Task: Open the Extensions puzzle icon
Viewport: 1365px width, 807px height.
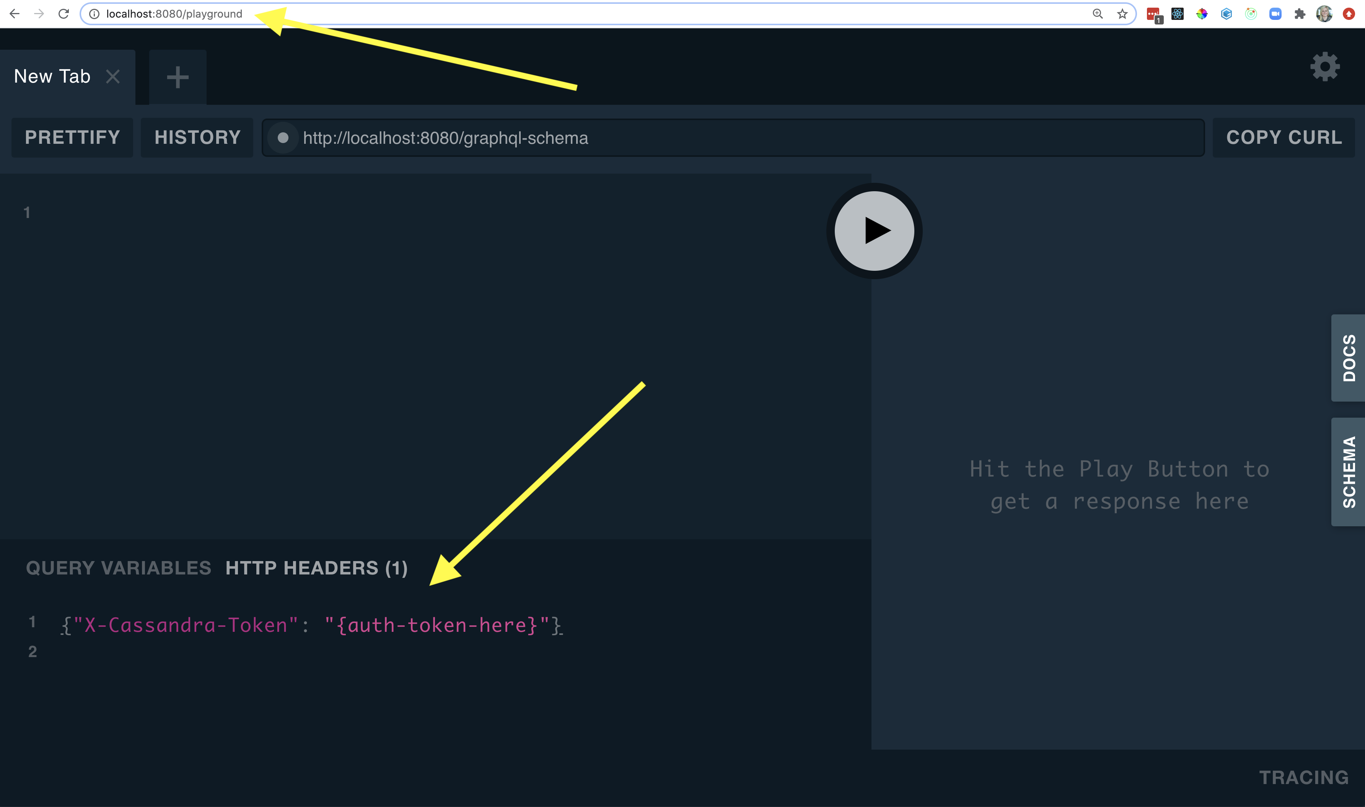Action: (x=1300, y=14)
